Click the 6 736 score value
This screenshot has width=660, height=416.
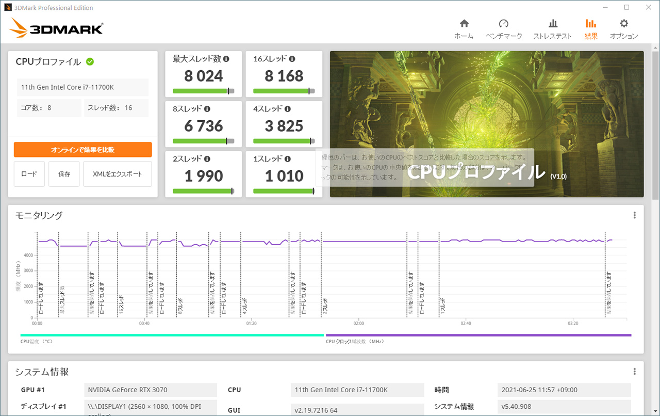click(x=204, y=126)
